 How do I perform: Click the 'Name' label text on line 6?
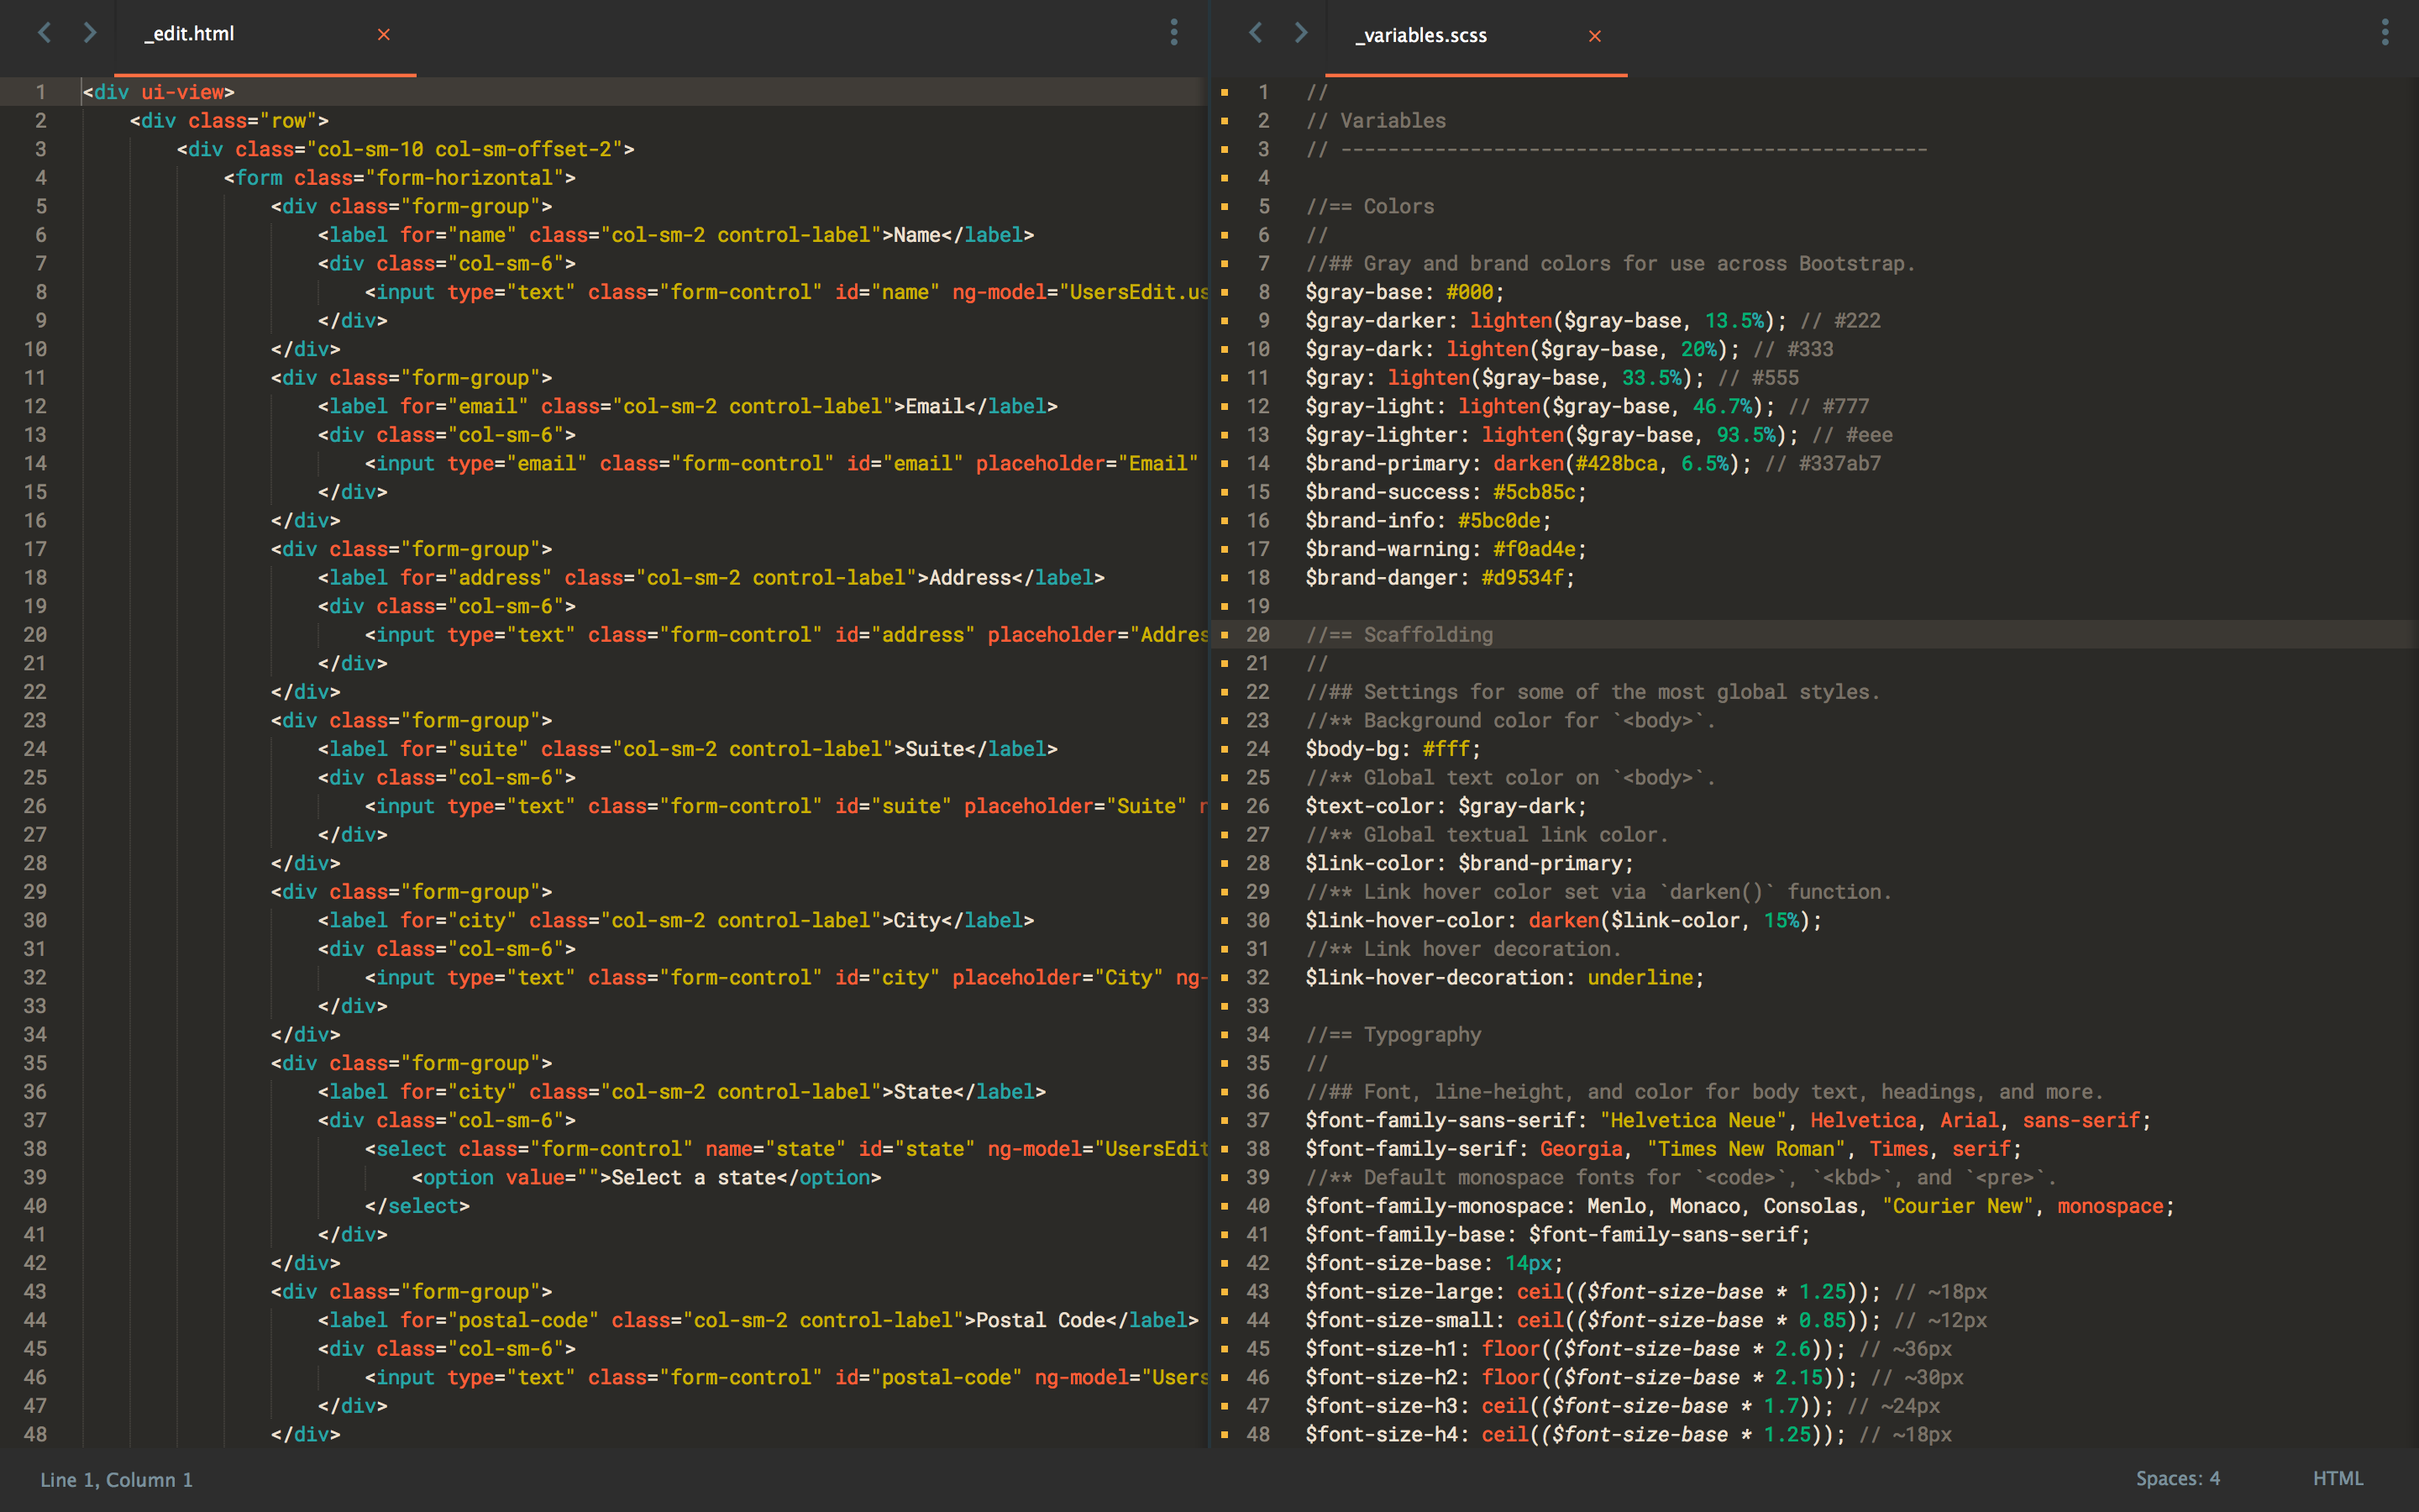pyautogui.click(x=916, y=235)
